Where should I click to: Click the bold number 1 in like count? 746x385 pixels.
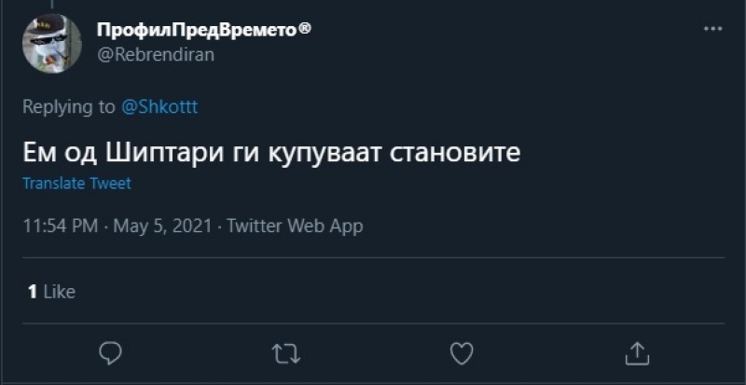point(32,292)
